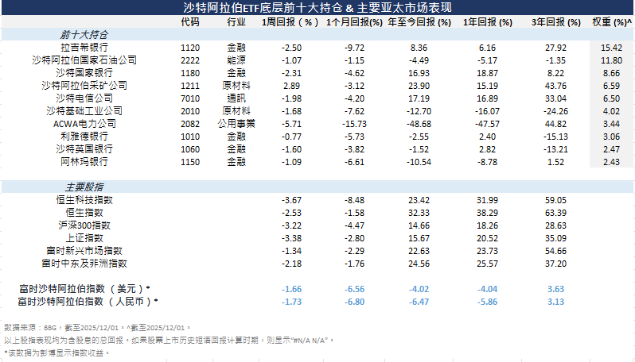
Task: Click the 59.05 three-year return value
Action: tap(555, 200)
